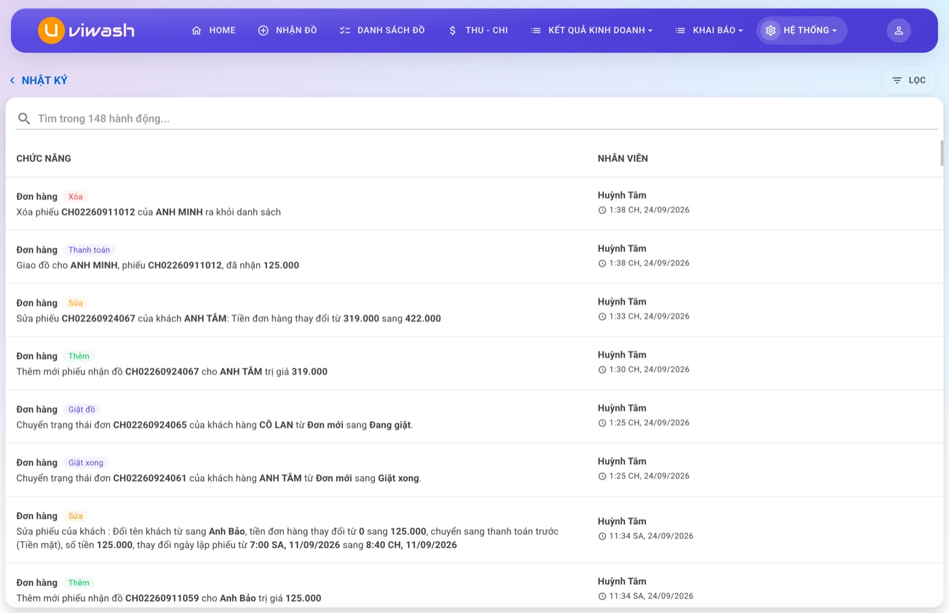Select the CÔ LAN status change entry

[474, 417]
